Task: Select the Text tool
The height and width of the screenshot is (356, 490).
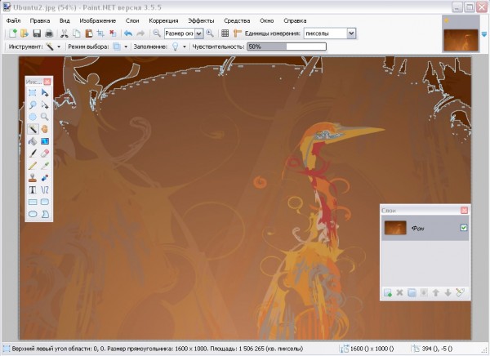Action: pyautogui.click(x=33, y=190)
